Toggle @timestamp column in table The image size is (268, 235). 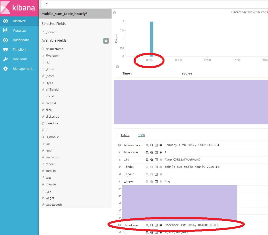(156, 145)
